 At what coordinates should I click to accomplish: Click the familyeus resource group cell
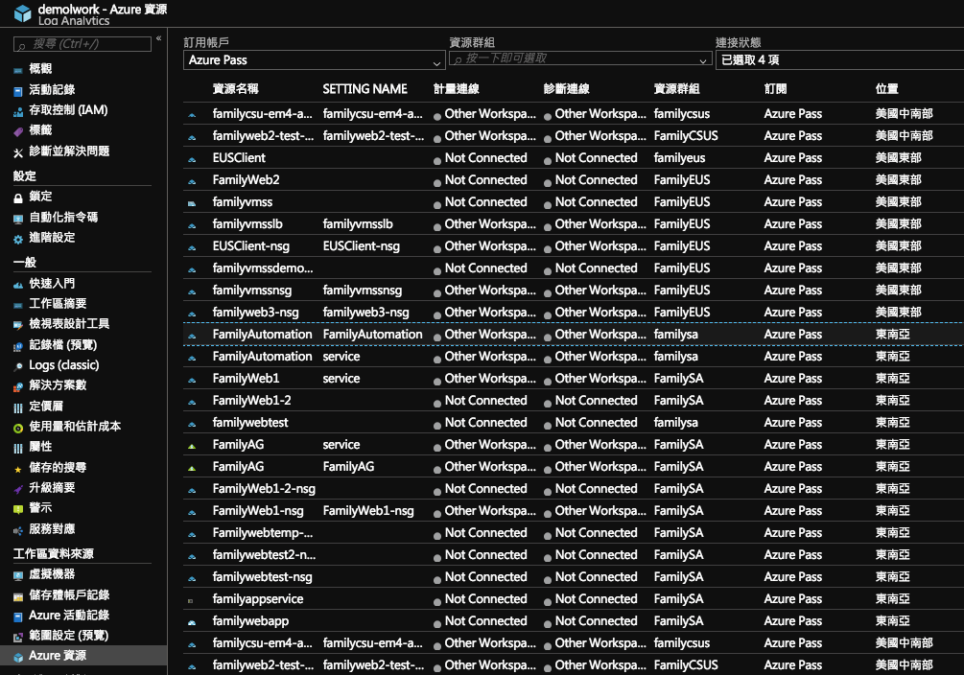tap(679, 158)
